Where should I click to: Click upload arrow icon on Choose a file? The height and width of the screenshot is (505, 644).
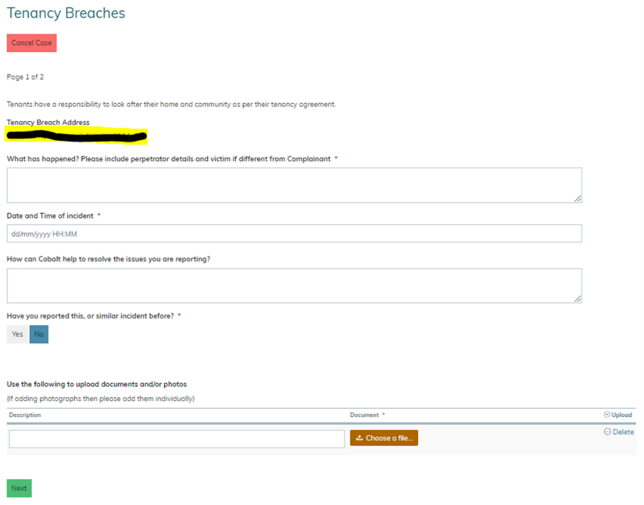360,438
